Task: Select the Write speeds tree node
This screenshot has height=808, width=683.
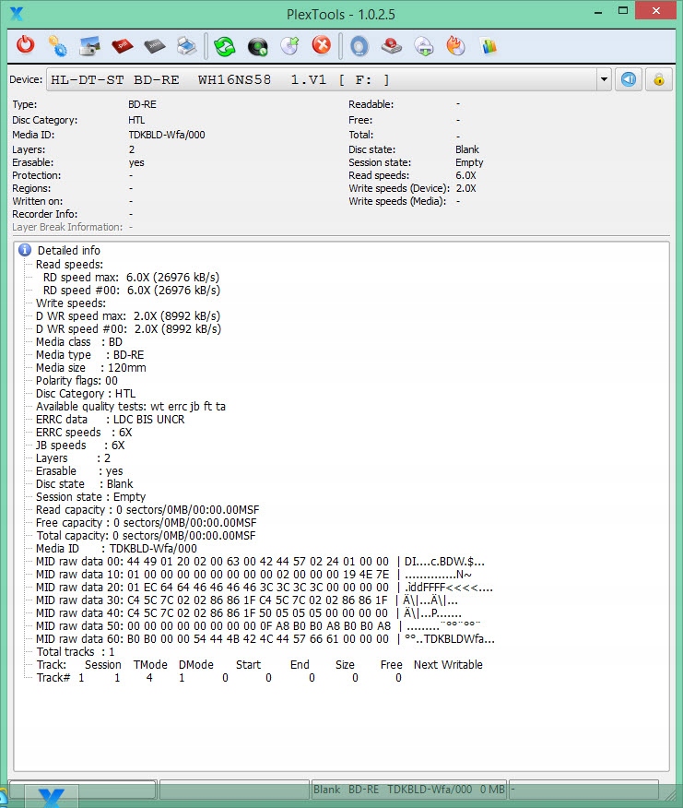Action: pos(70,303)
